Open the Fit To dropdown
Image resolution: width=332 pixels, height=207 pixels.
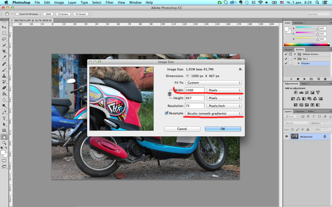click(x=214, y=83)
